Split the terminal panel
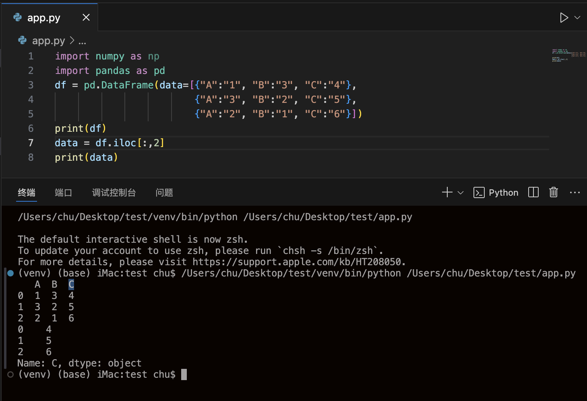The width and height of the screenshot is (587, 401). [533, 192]
